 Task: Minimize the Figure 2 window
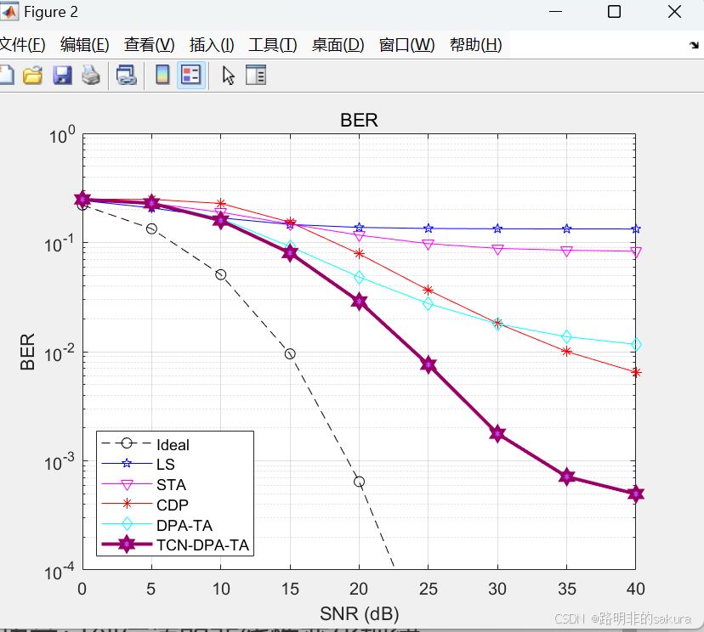pos(555,12)
